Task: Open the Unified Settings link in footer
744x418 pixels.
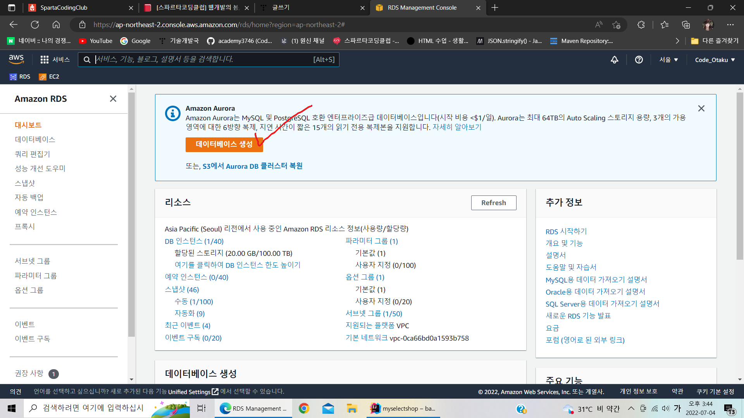Action: 193,392
